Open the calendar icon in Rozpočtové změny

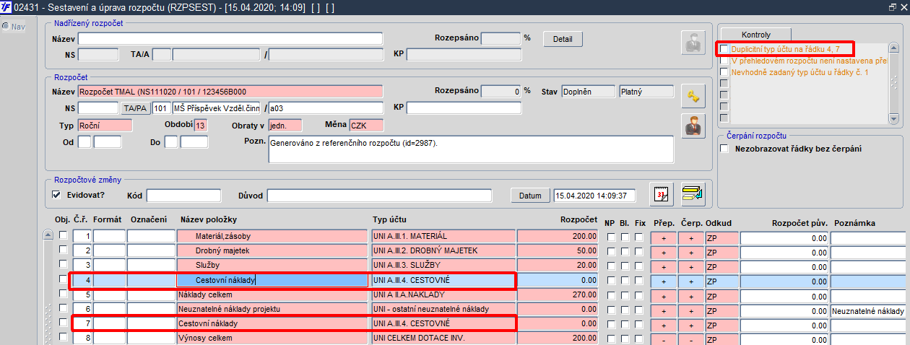point(661,195)
